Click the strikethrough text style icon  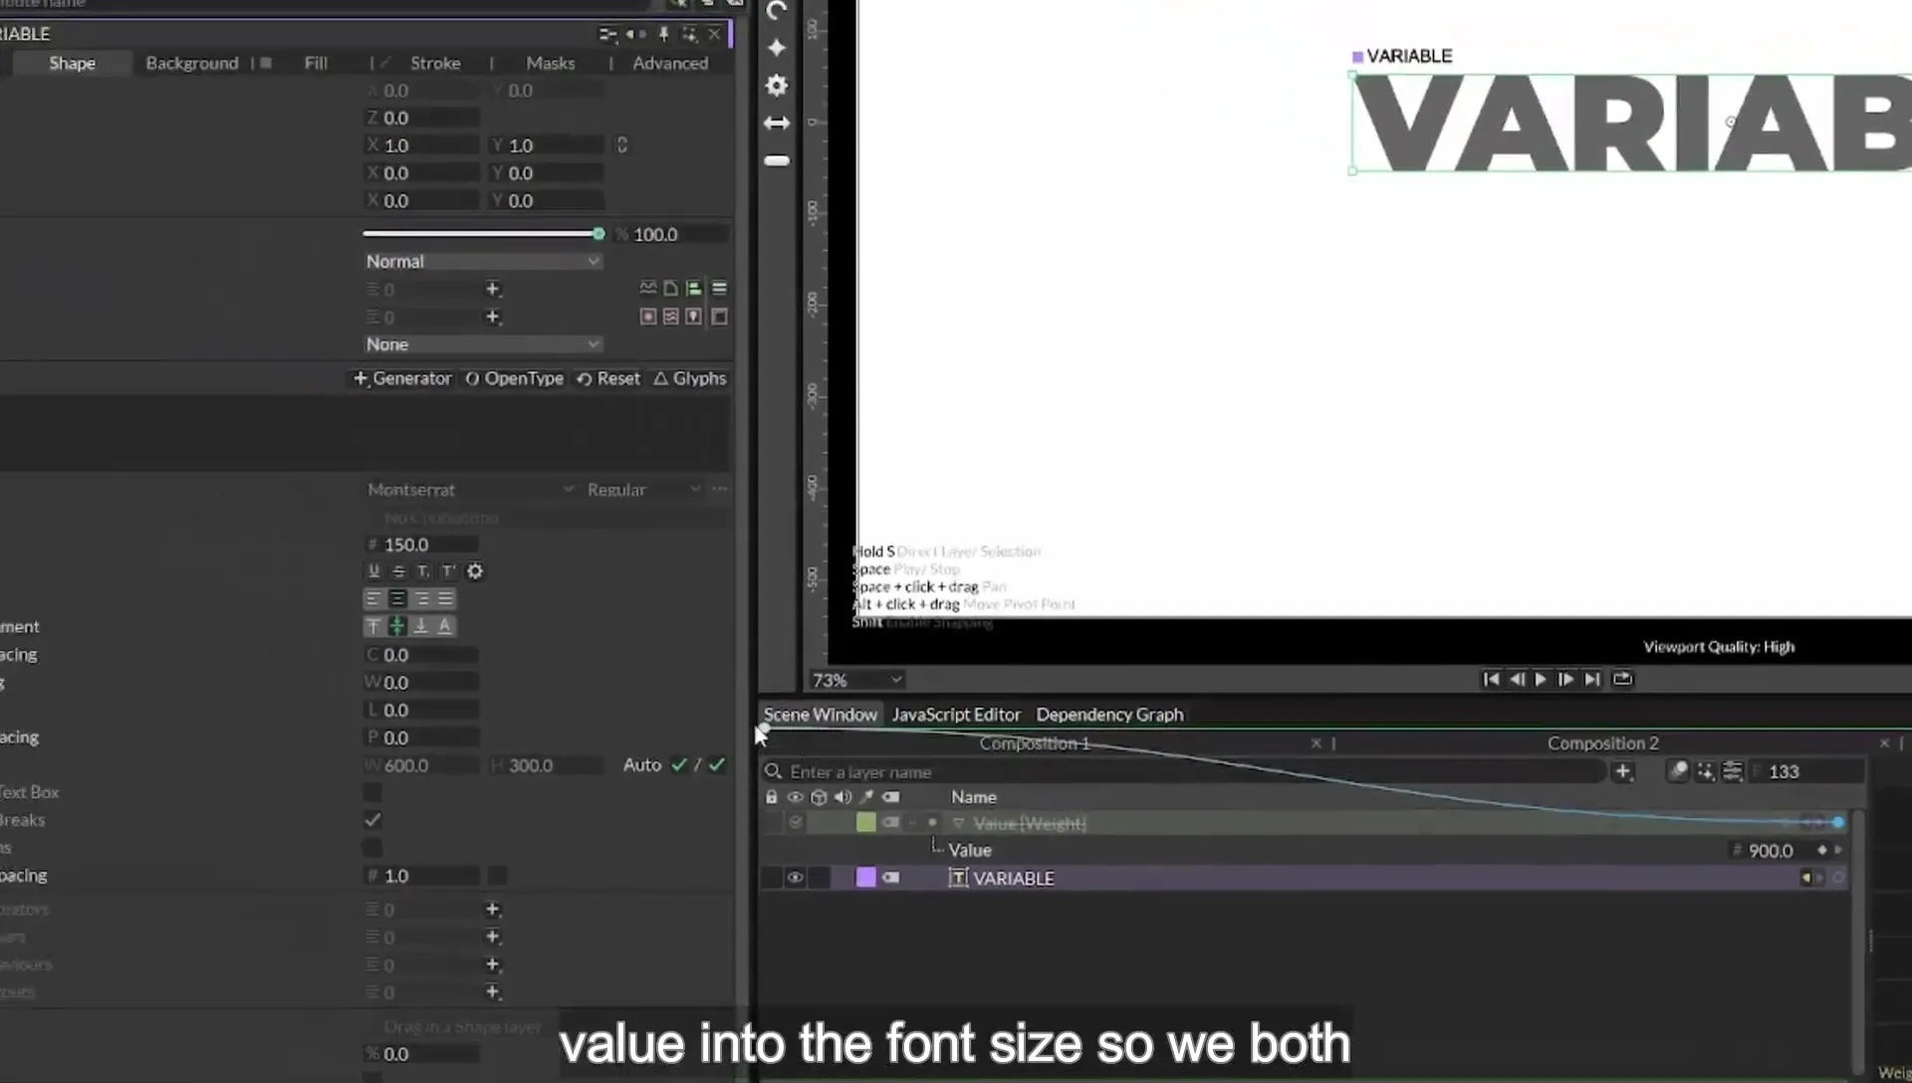398,571
